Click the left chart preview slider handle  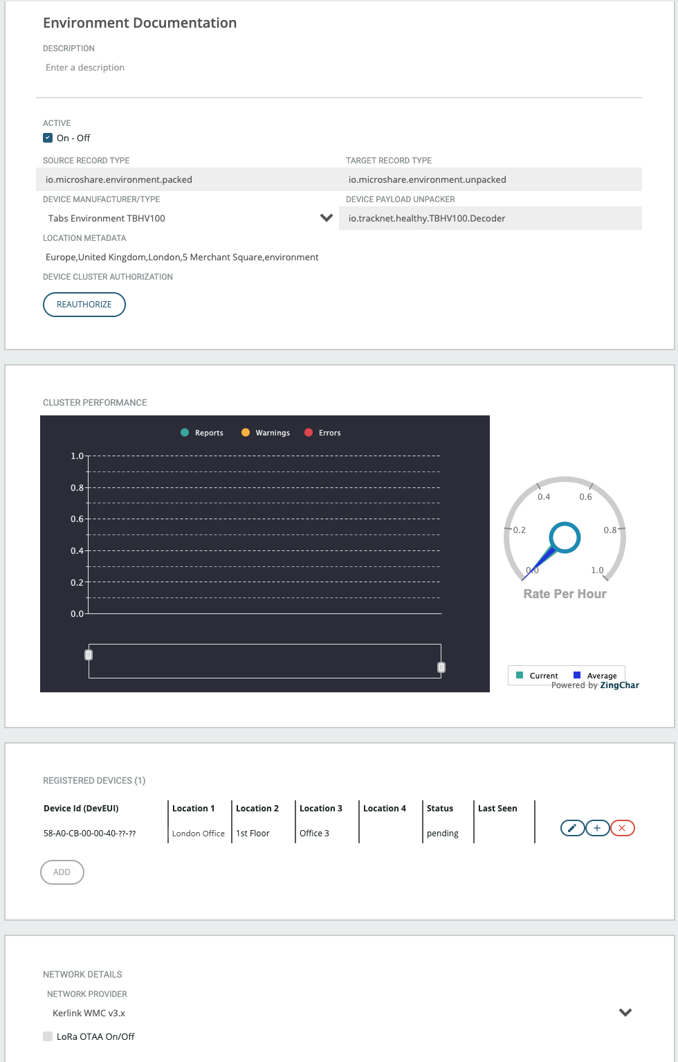(x=89, y=655)
